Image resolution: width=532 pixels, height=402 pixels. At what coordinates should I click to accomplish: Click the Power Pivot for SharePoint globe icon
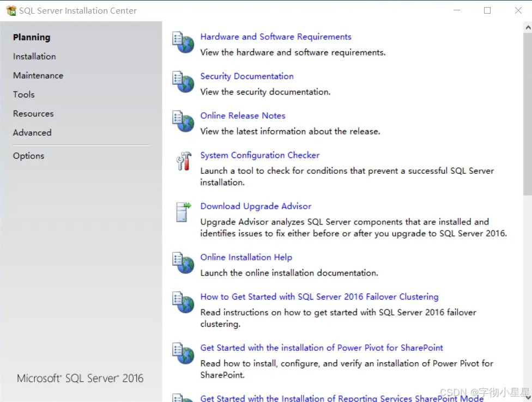[x=183, y=353]
